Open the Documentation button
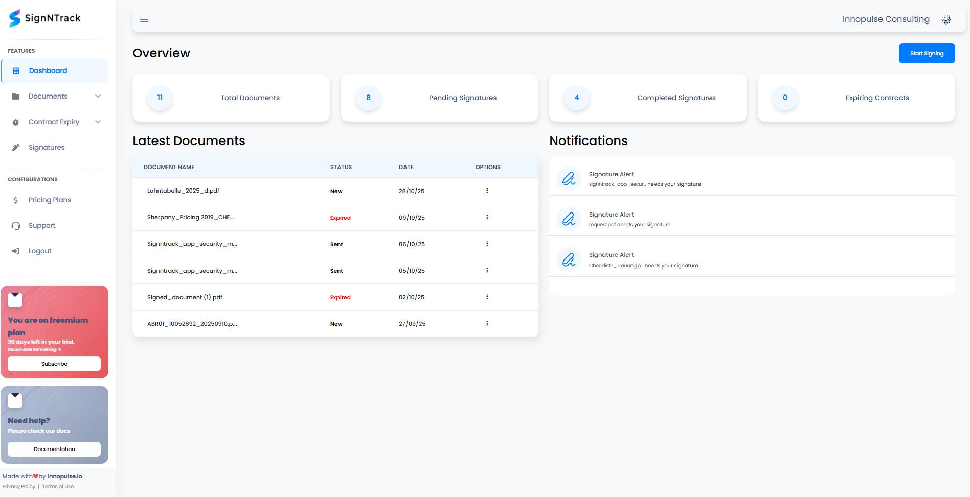Image resolution: width=970 pixels, height=497 pixels. 54,449
